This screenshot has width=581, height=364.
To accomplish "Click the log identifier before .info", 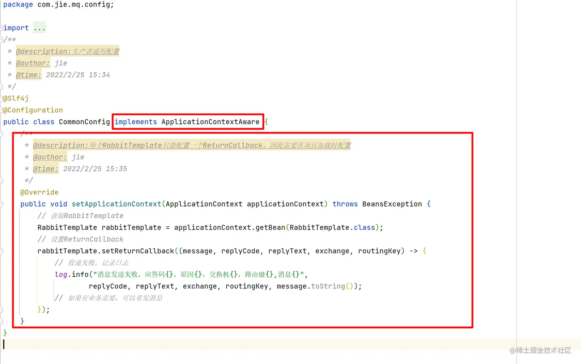I will 61,275.
